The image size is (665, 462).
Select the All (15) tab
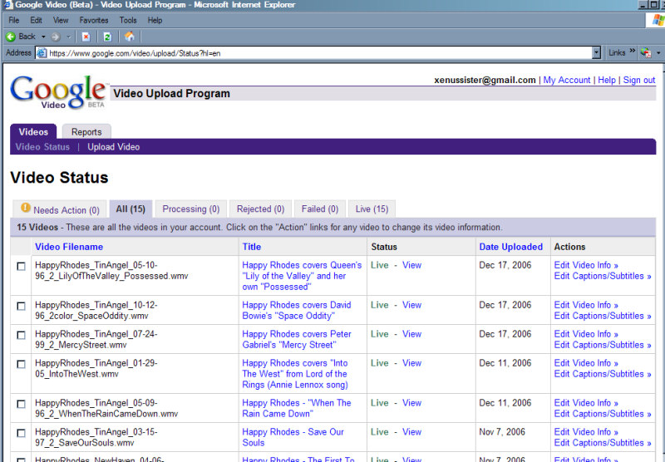(131, 209)
